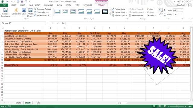The height and width of the screenshot is (108, 193).
Task: Click the horizontal scrollbar thumb
Action: point(124,103)
